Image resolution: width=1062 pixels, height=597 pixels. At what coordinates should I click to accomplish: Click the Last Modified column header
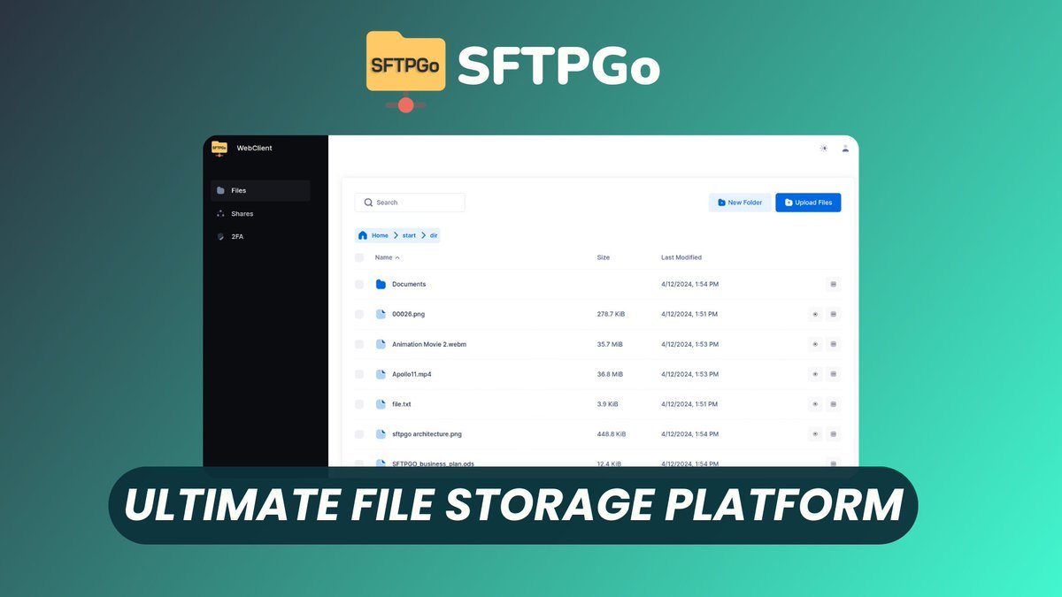click(681, 257)
